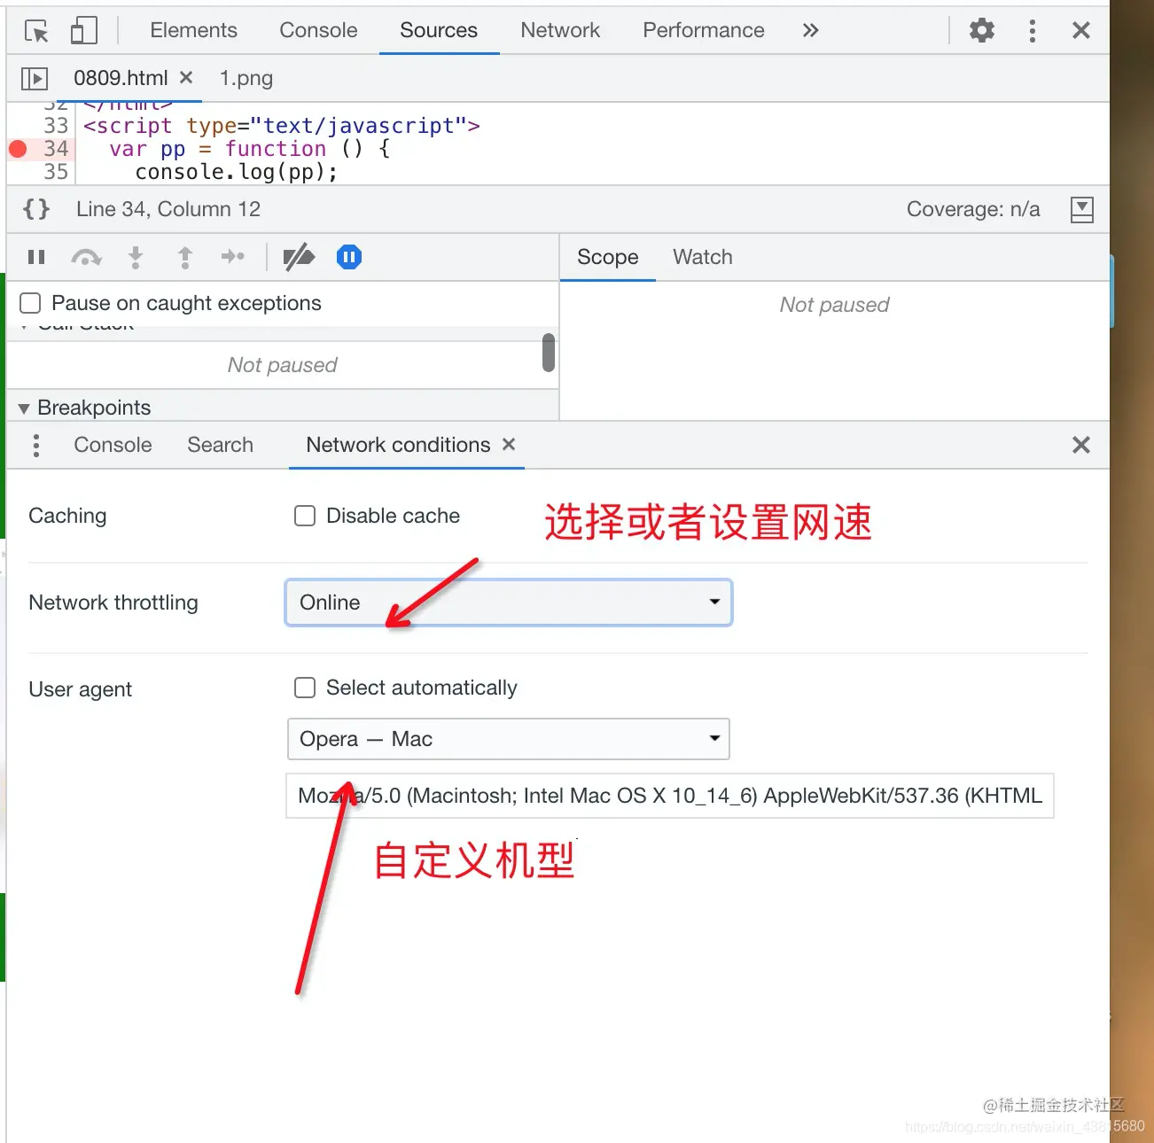Step over next function call
The image size is (1154, 1143).
click(86, 257)
